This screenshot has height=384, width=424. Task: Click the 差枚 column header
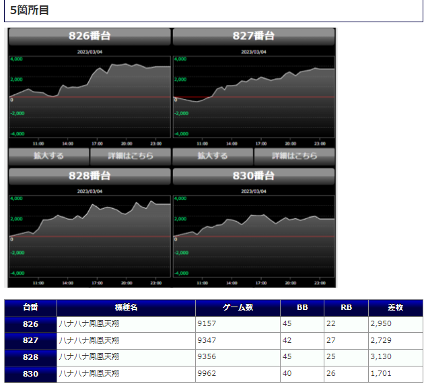point(395,307)
